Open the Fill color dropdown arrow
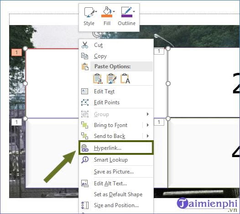 [x=114, y=11]
